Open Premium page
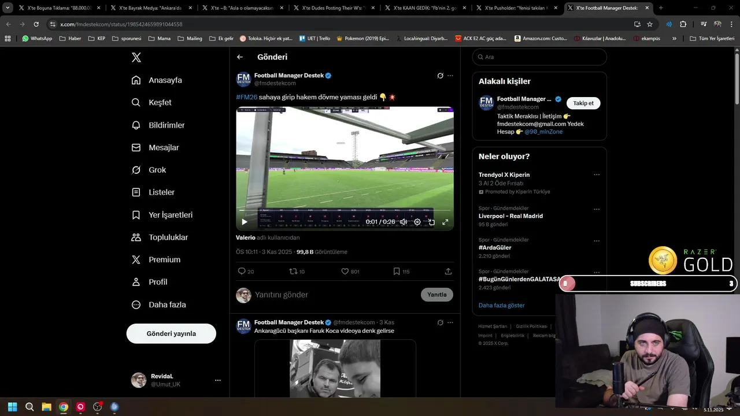 click(x=156, y=260)
